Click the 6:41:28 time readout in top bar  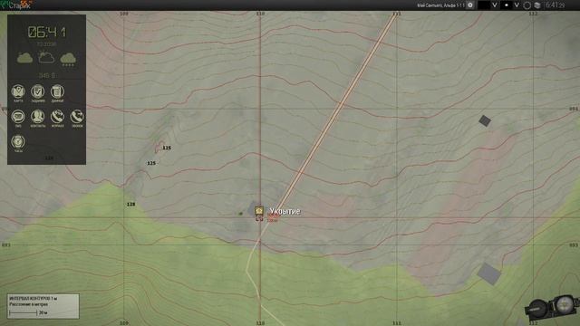pyautogui.click(x=556, y=5)
